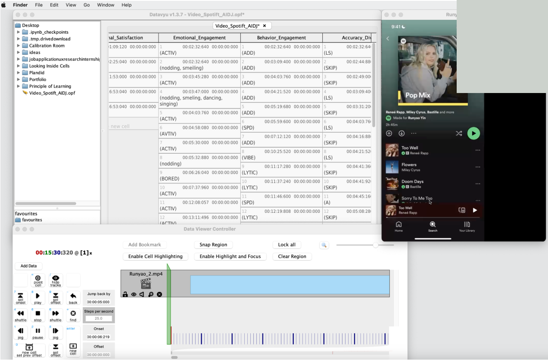Jog backward one frame

(21, 333)
